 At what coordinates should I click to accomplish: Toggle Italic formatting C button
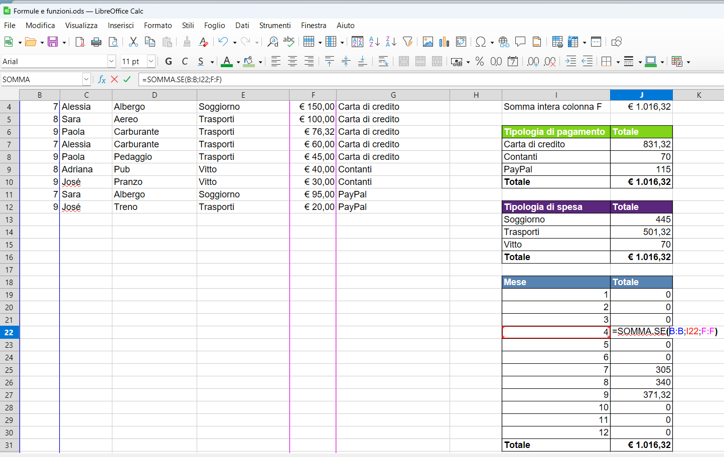click(185, 62)
